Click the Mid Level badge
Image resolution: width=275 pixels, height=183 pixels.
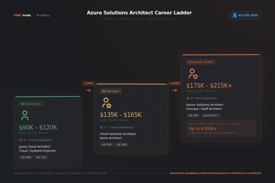[110, 91]
